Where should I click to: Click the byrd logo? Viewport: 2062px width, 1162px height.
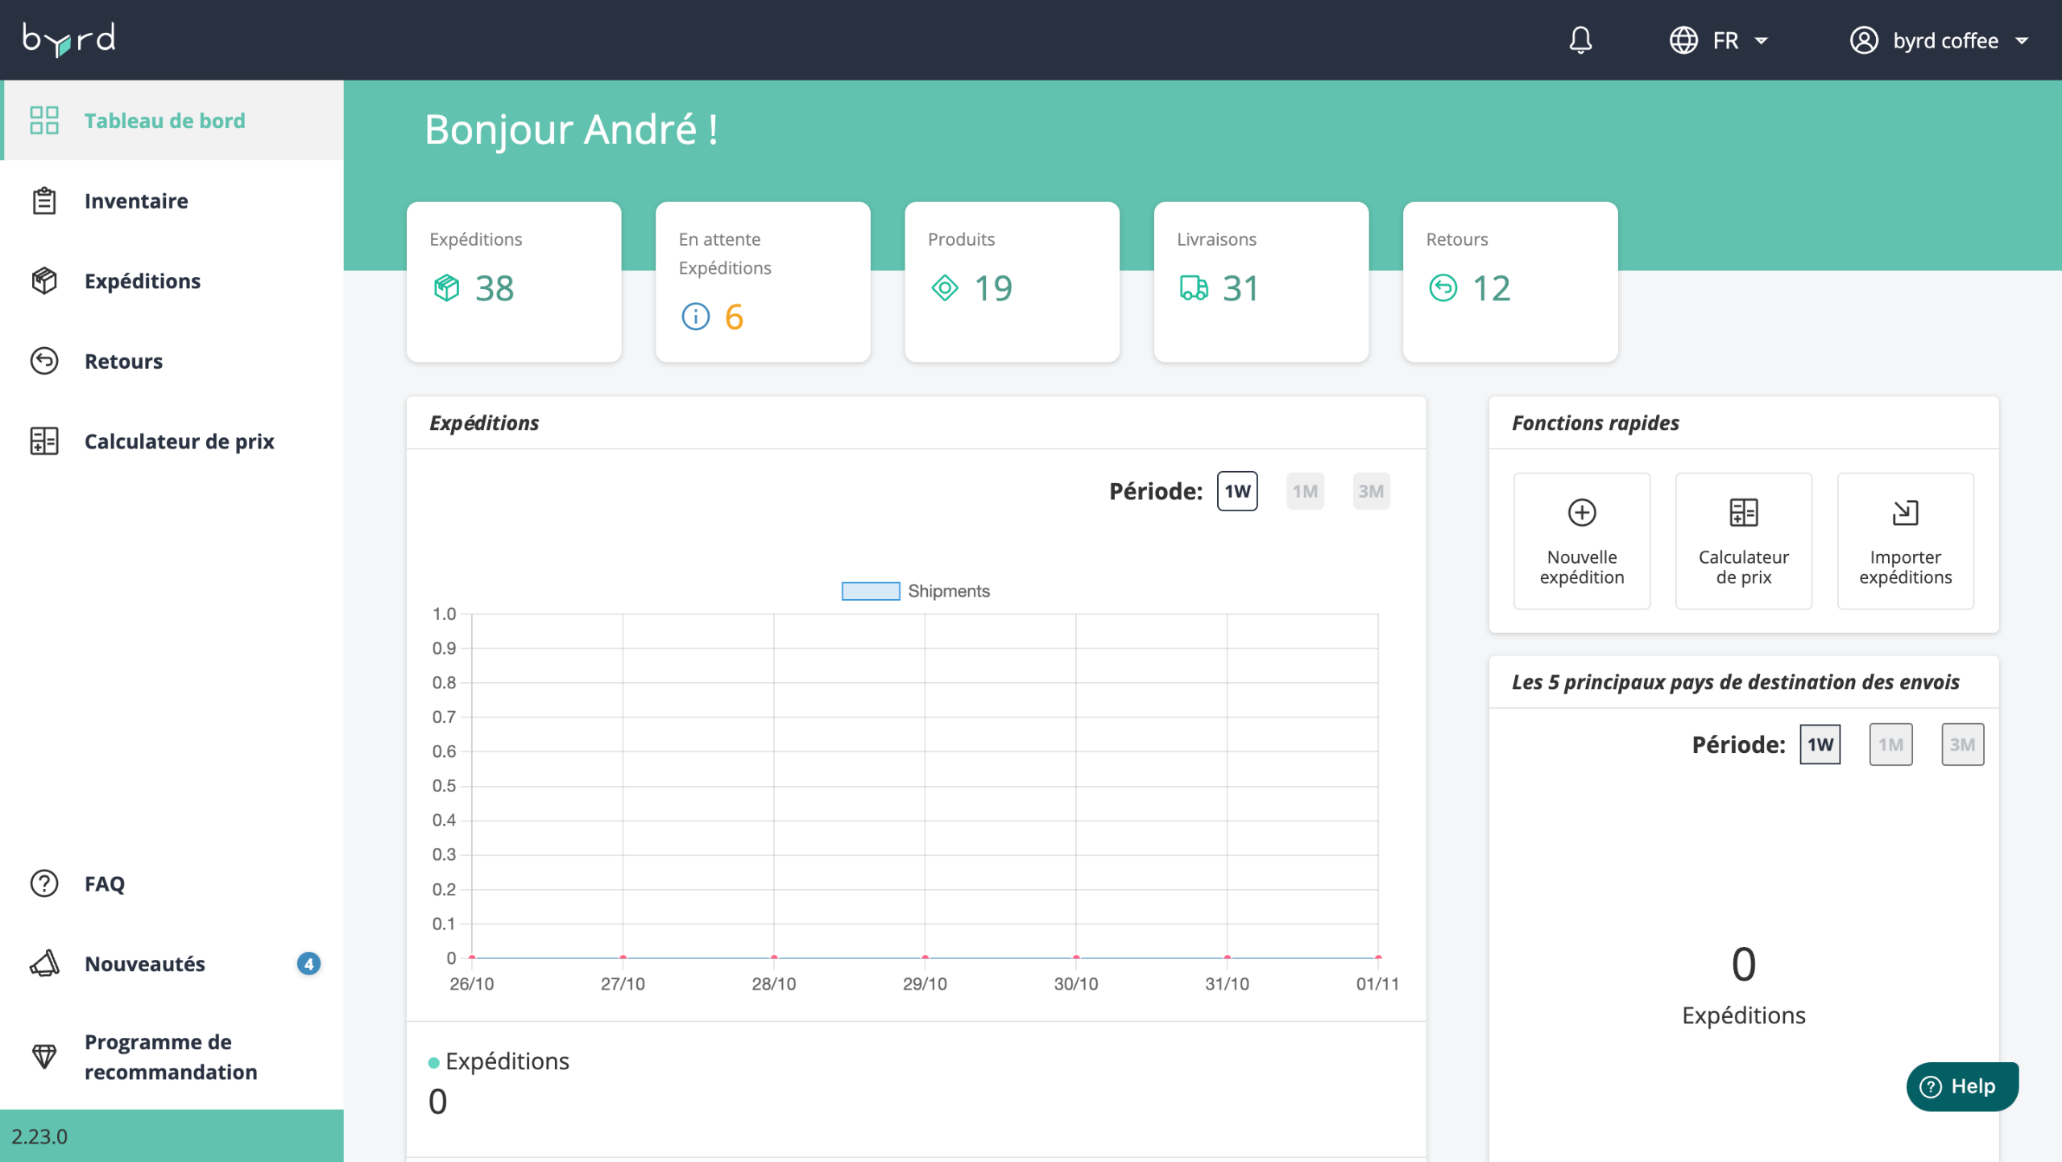(69, 39)
